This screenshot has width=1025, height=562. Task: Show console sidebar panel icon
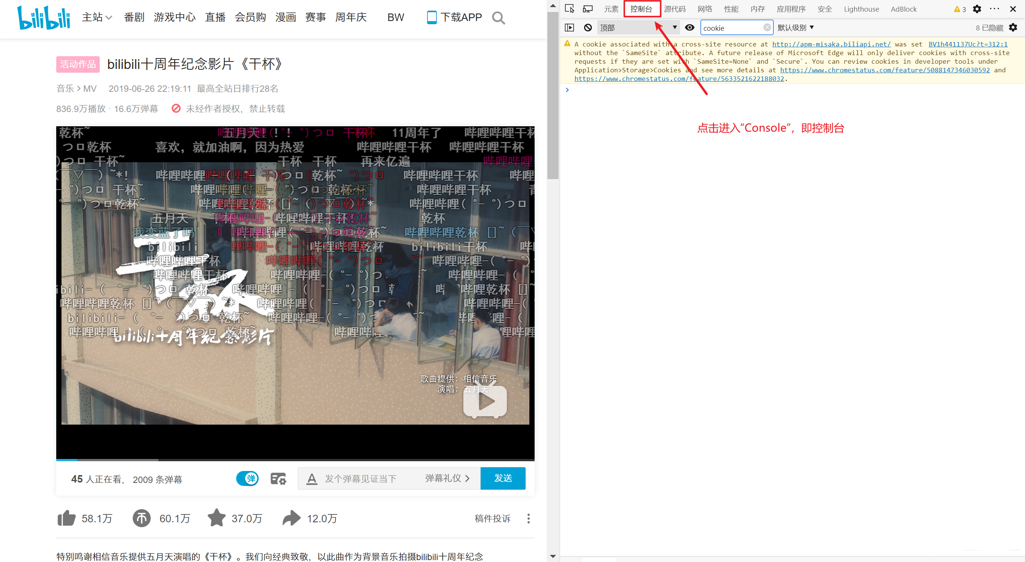pos(569,27)
